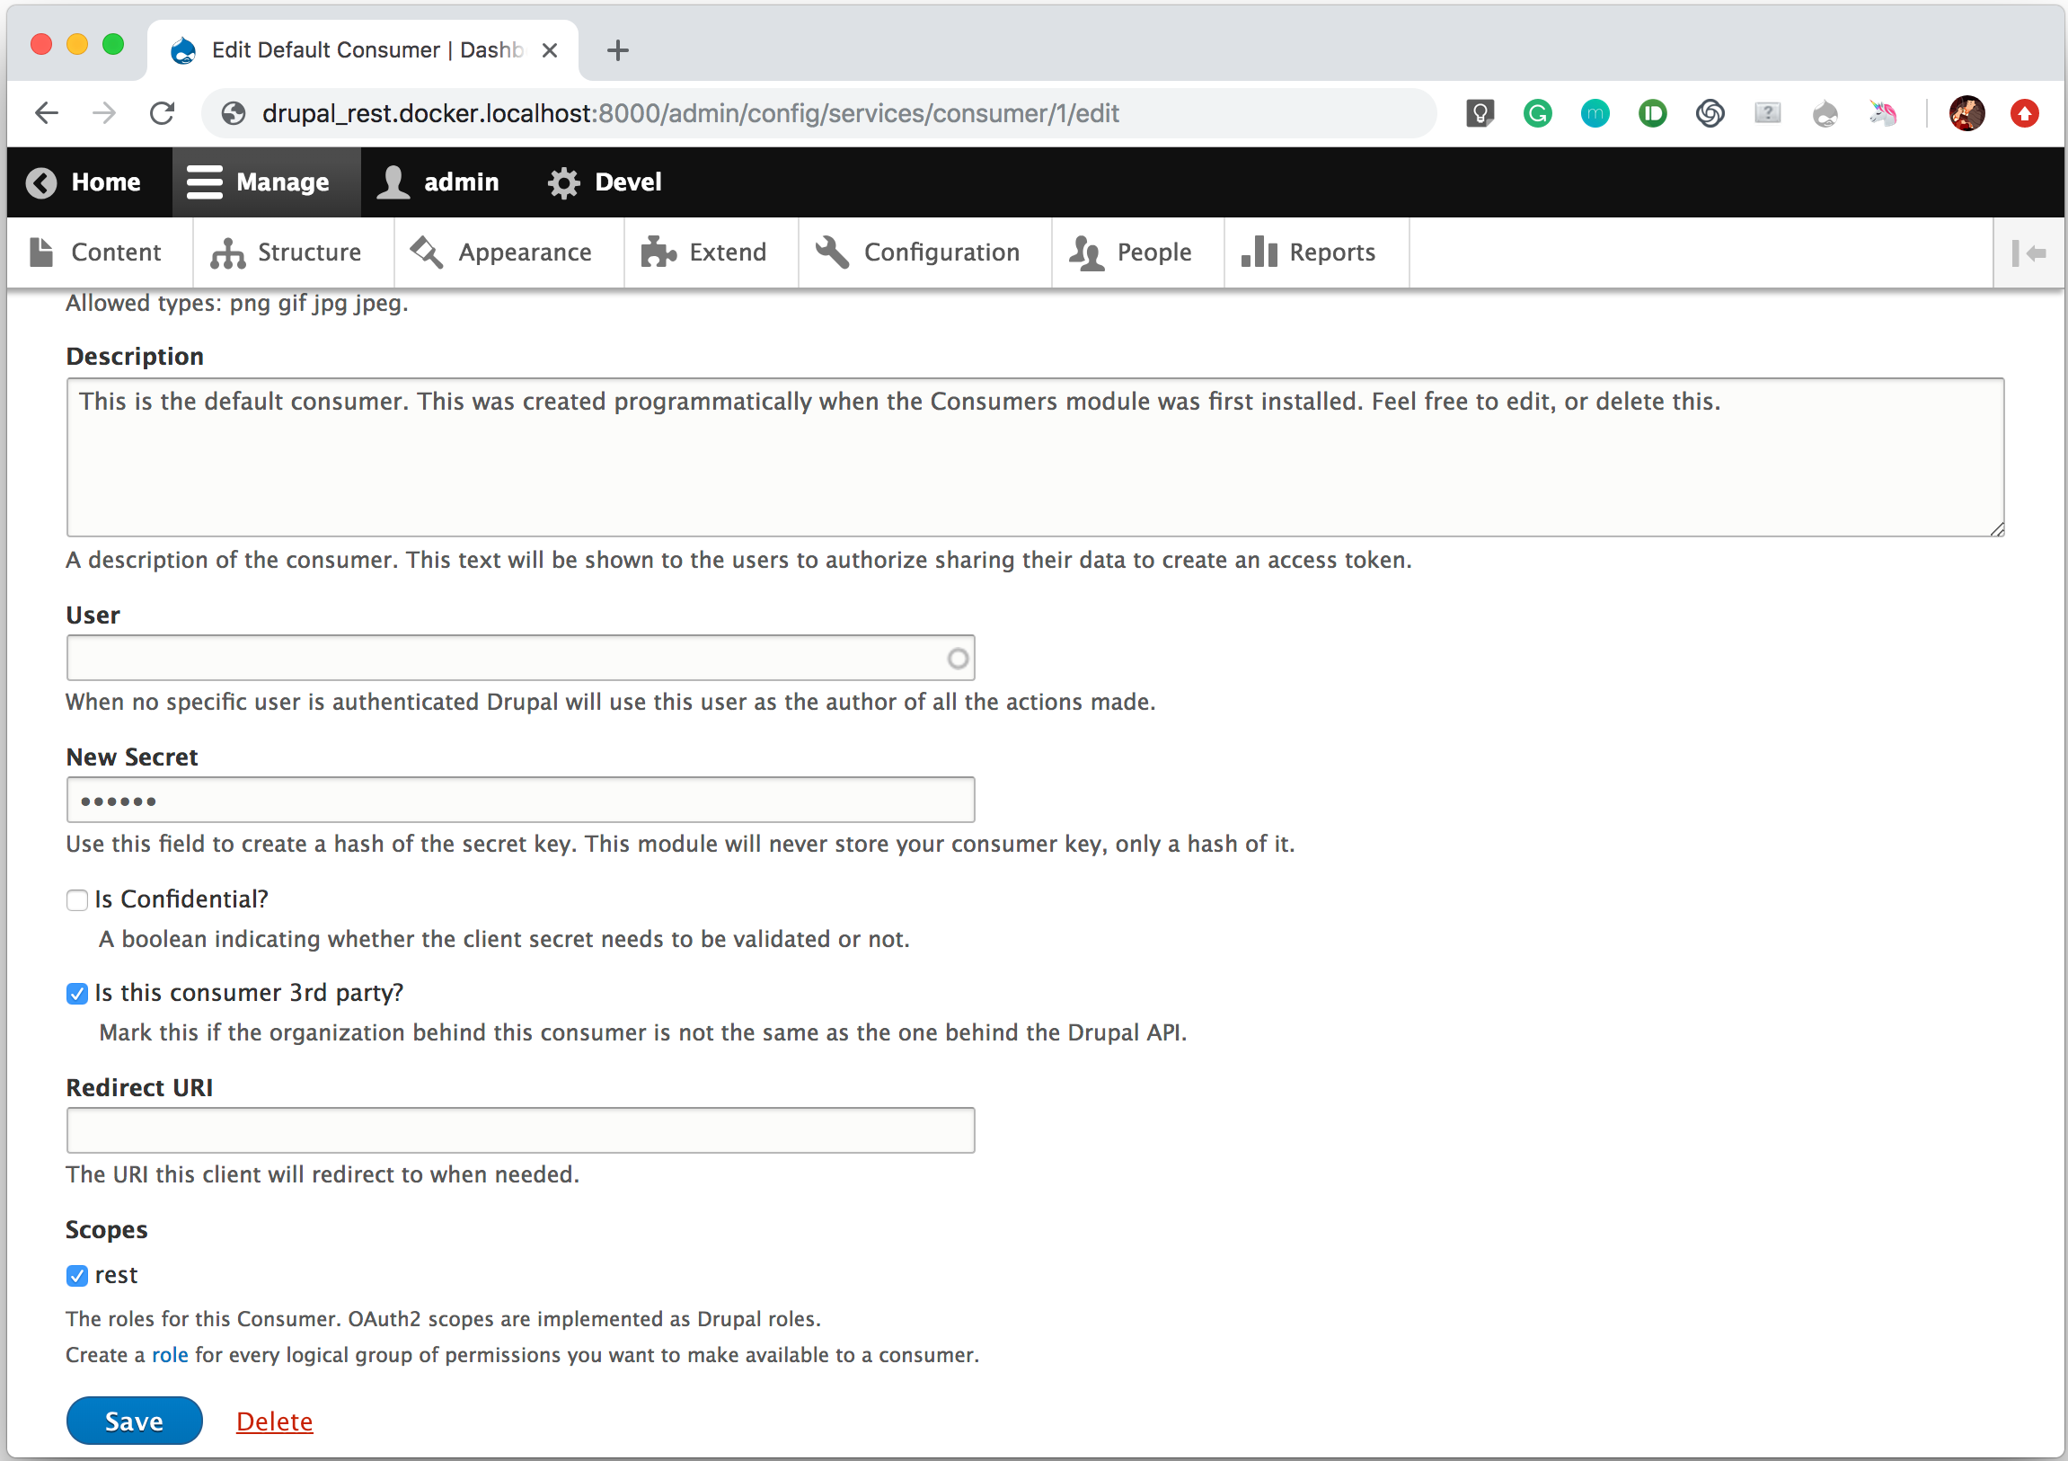Screen dimensions: 2068x1461
Task: Select the Edit Default Consumer browser tab
Action: click(363, 50)
